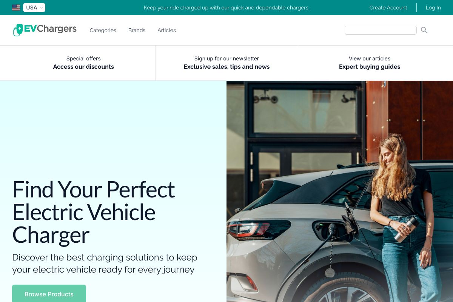This screenshot has width=453, height=302.
Task: Click the Create Account link
Action: click(388, 8)
